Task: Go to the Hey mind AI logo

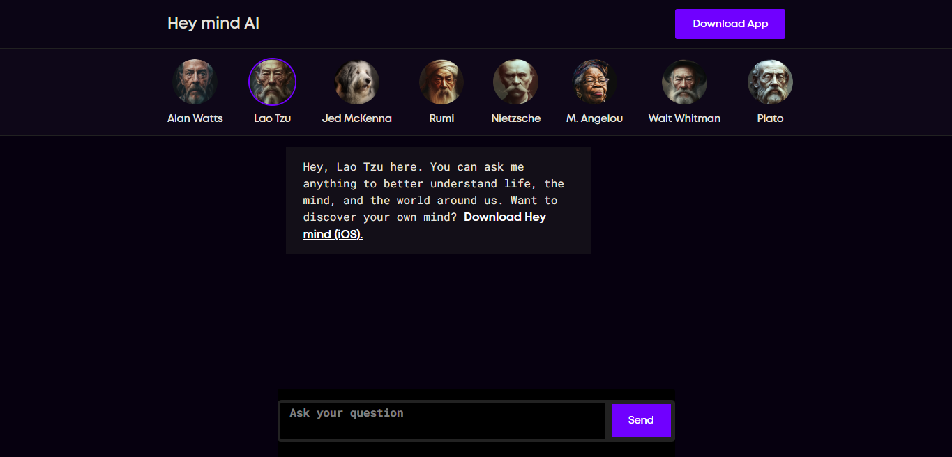Action: pyautogui.click(x=213, y=23)
